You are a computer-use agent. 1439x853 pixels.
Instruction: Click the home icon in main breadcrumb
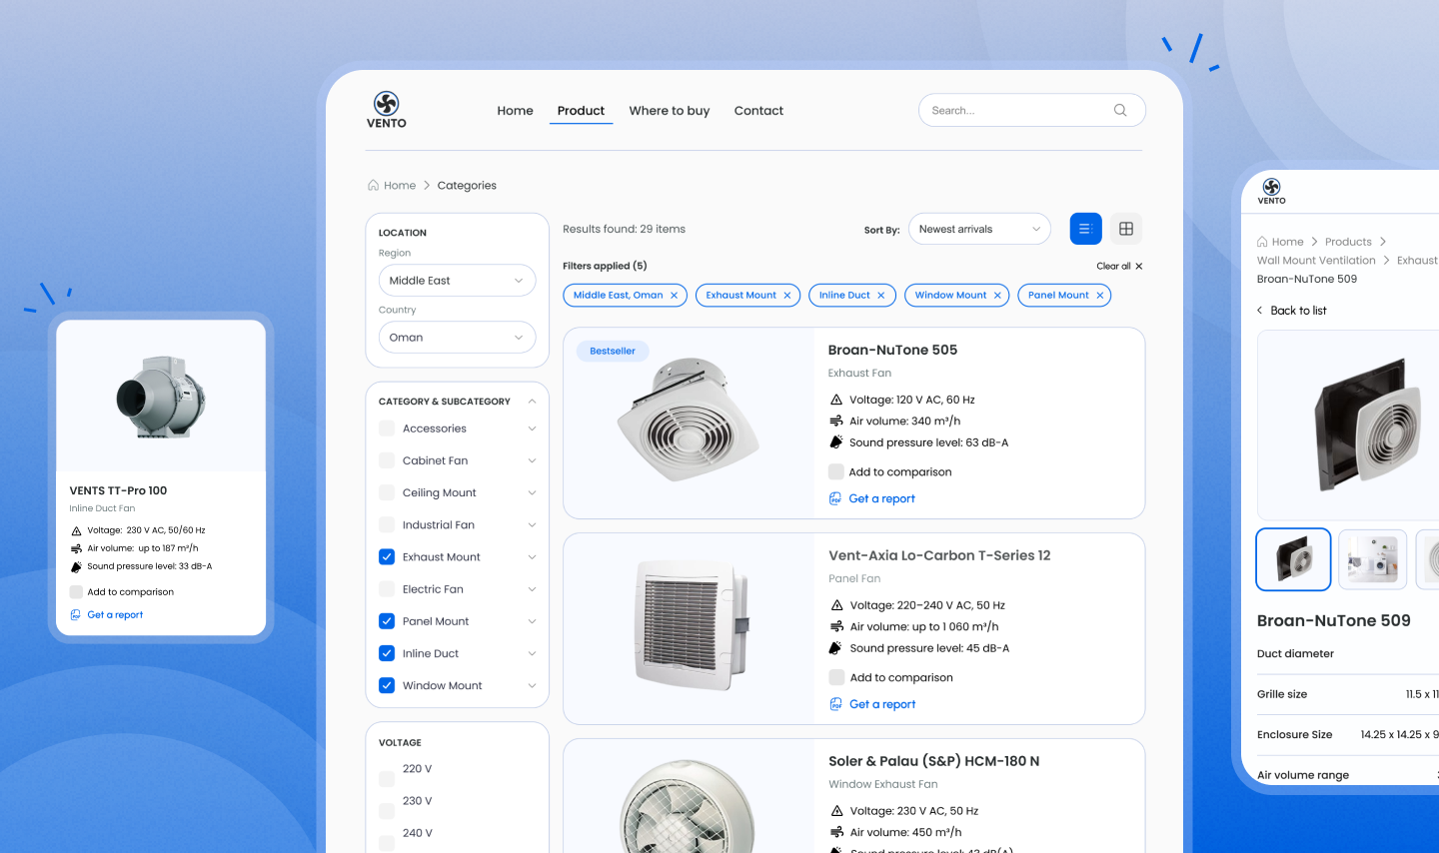pos(373,185)
